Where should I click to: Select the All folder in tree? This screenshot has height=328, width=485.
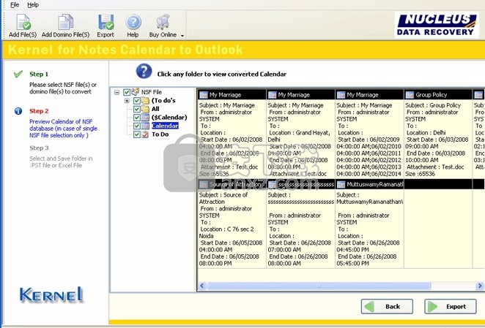point(155,109)
